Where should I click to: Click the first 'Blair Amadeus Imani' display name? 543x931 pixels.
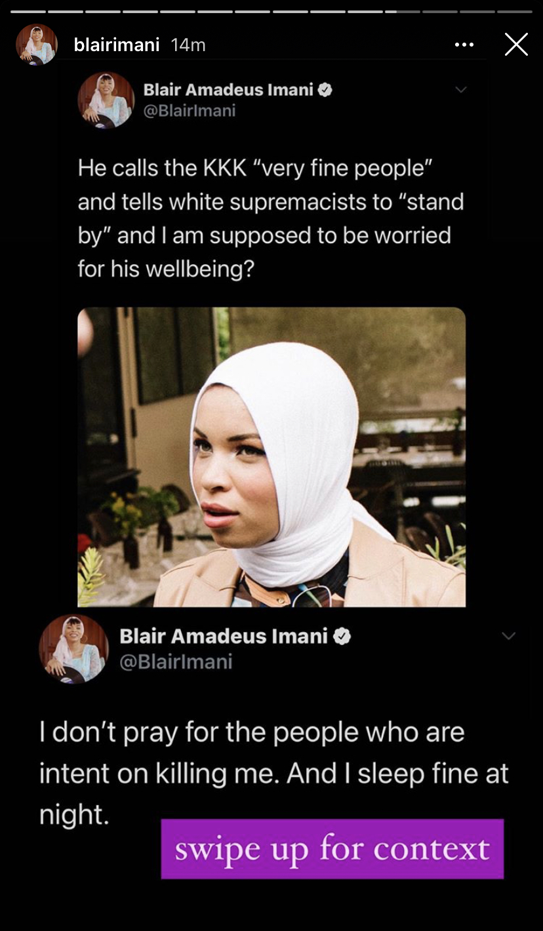[228, 90]
